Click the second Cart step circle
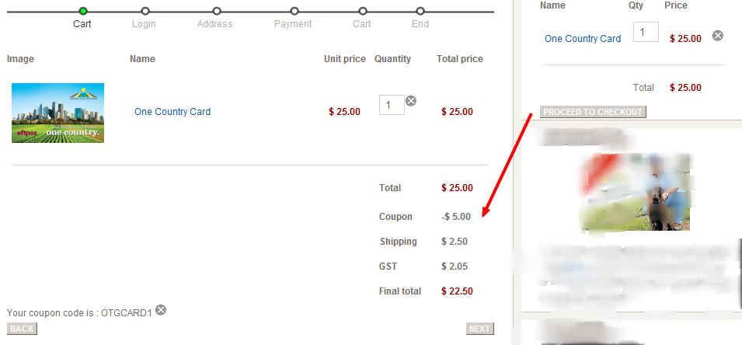Image resolution: width=742 pixels, height=345 pixels. (x=363, y=11)
